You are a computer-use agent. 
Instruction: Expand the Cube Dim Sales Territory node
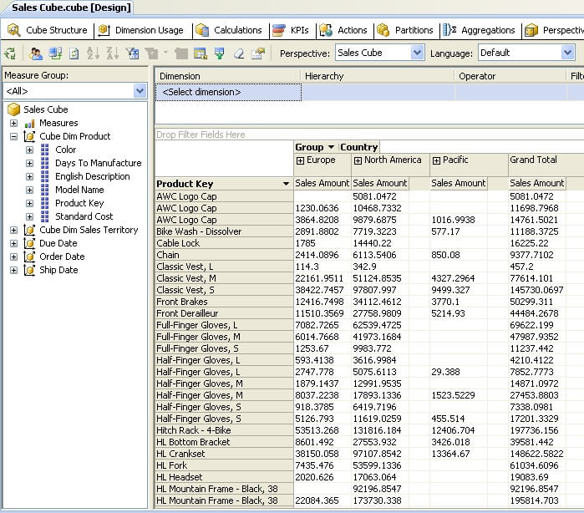point(13,231)
